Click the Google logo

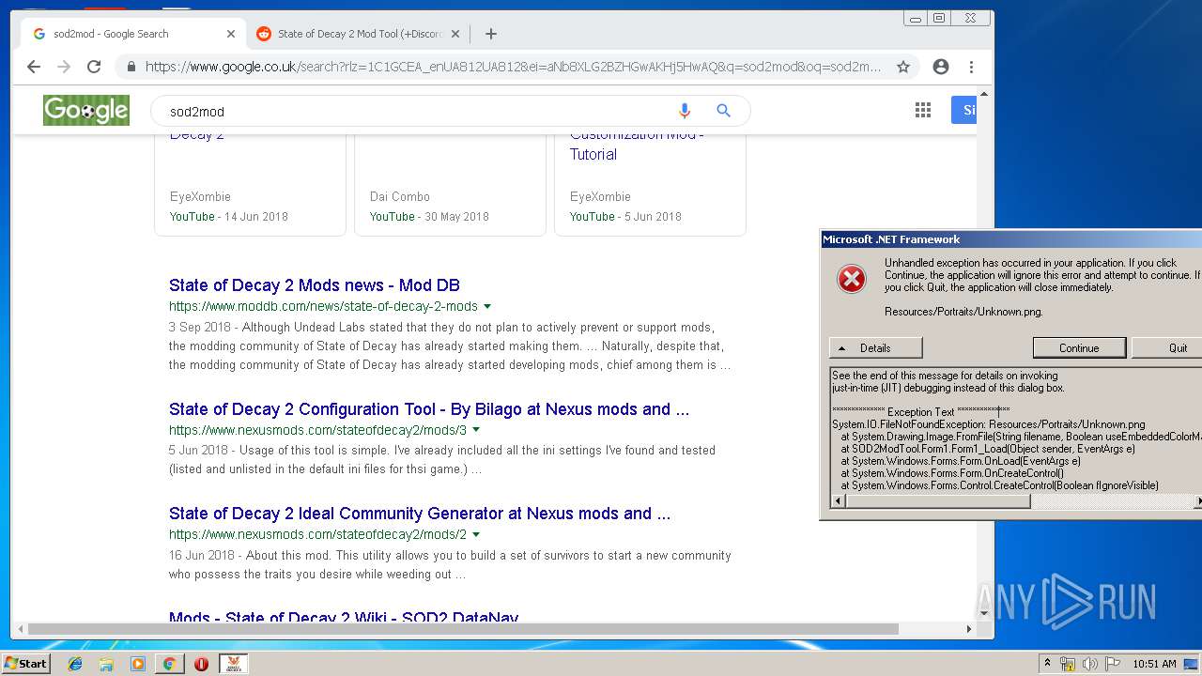coord(85,111)
